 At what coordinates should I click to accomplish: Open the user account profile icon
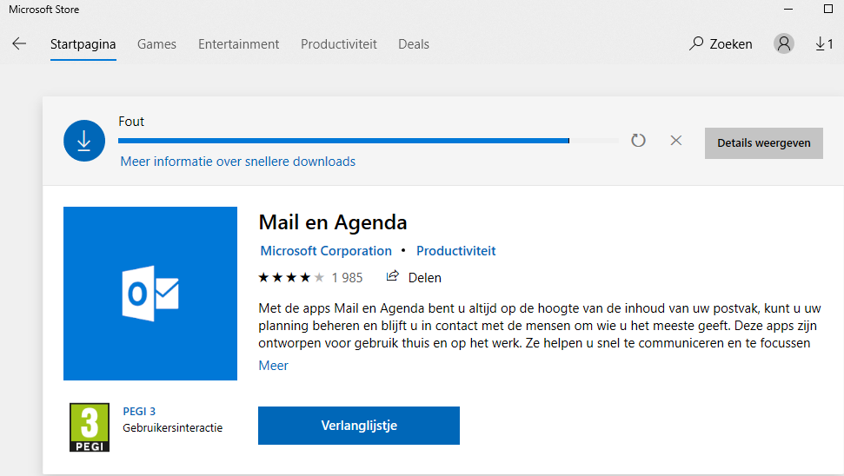(x=784, y=43)
